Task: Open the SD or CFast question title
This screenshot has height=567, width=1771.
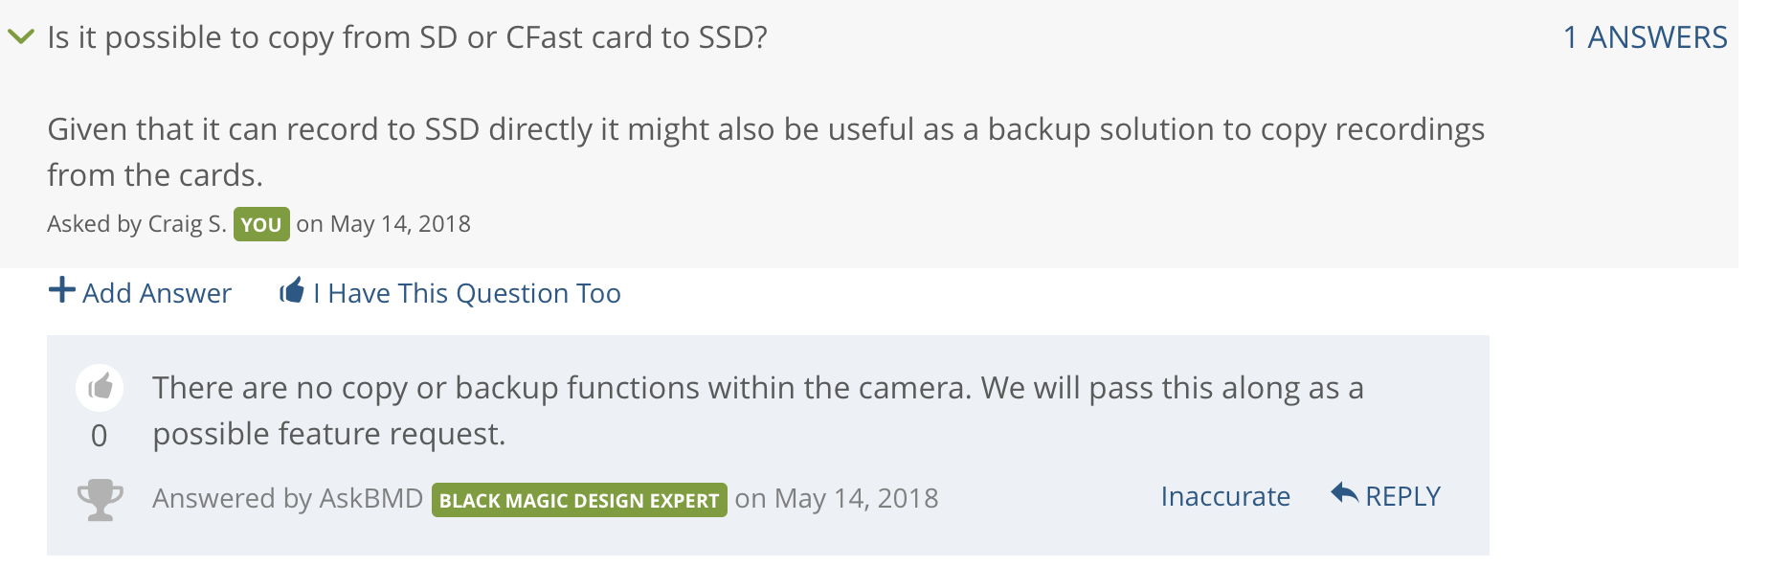Action: pos(407,37)
